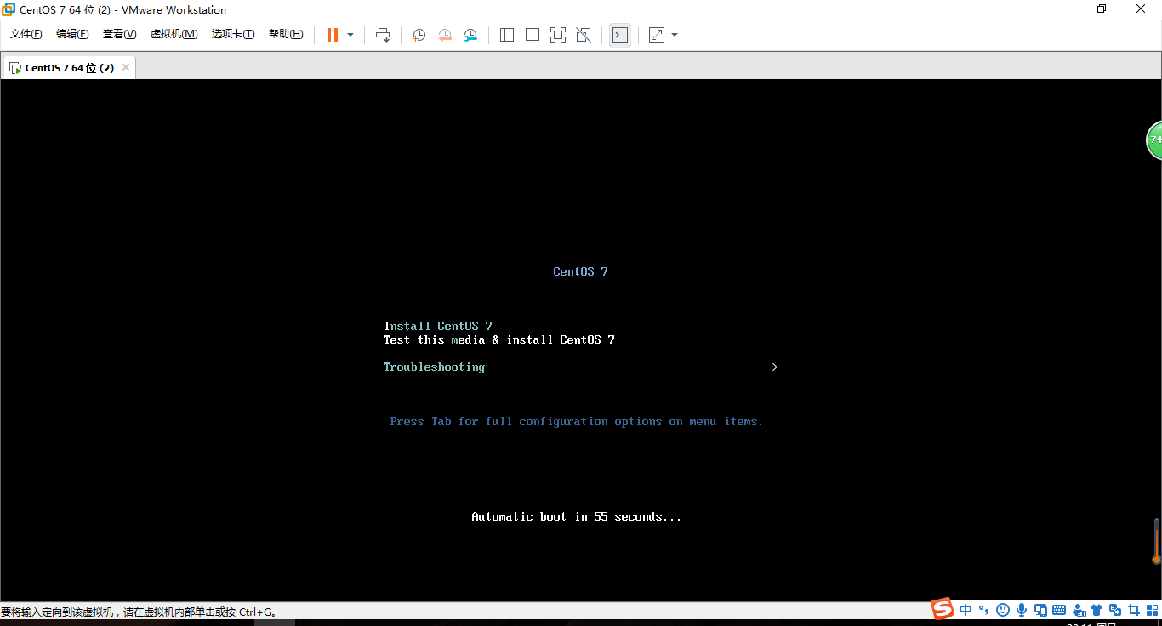
Task: Click the translate icon in IME bar
Action: tap(1115, 610)
